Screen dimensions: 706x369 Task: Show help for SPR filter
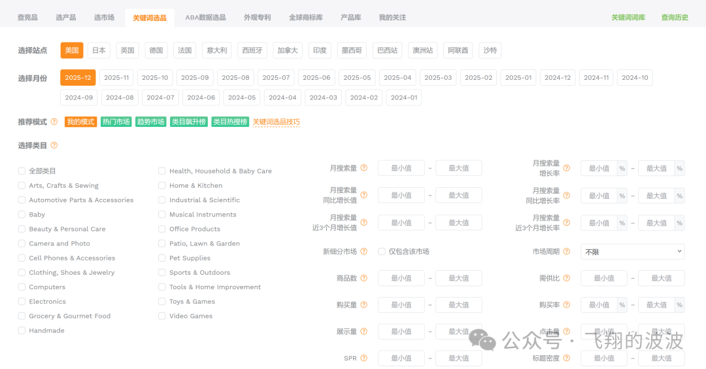364,358
